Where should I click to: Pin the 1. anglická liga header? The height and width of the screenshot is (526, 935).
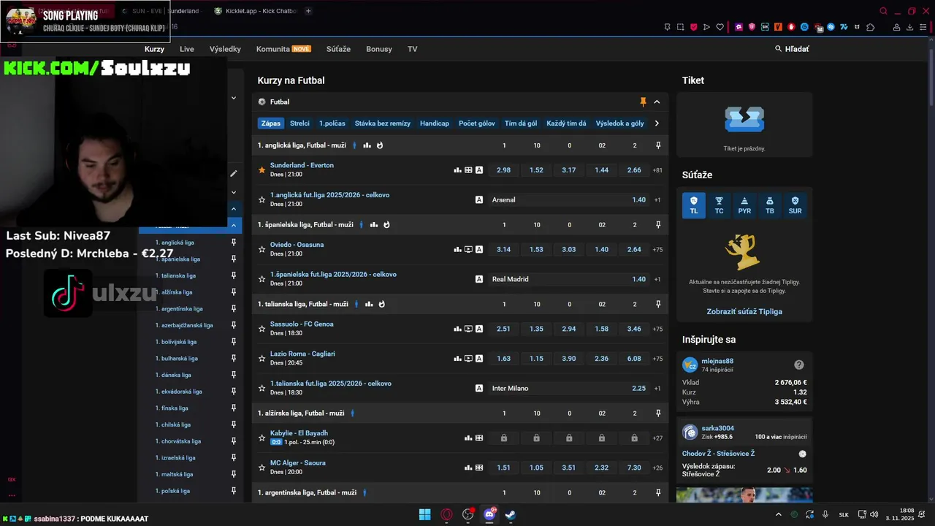pyautogui.click(x=658, y=145)
